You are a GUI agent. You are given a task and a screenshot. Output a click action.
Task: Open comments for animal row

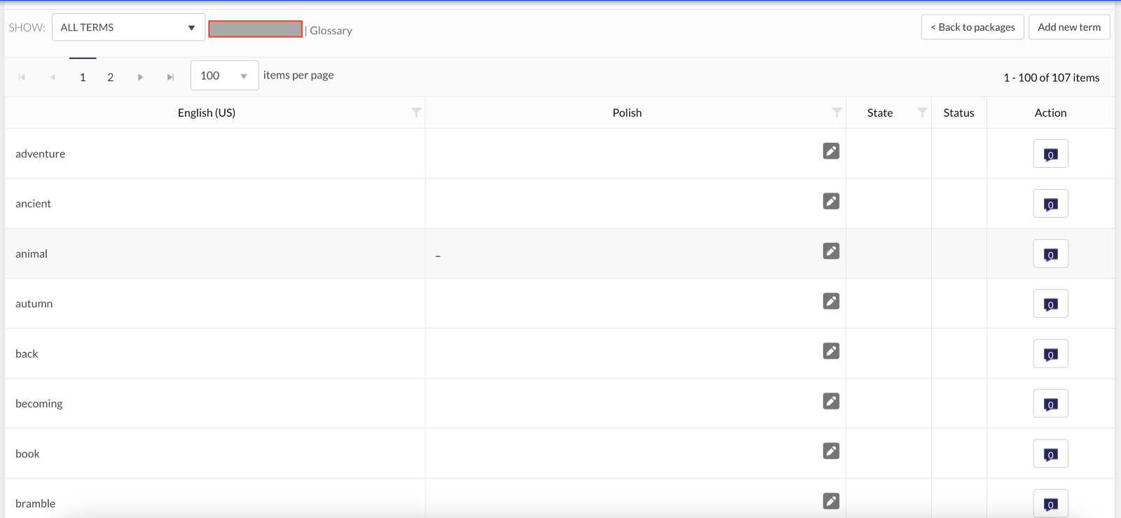(x=1050, y=254)
